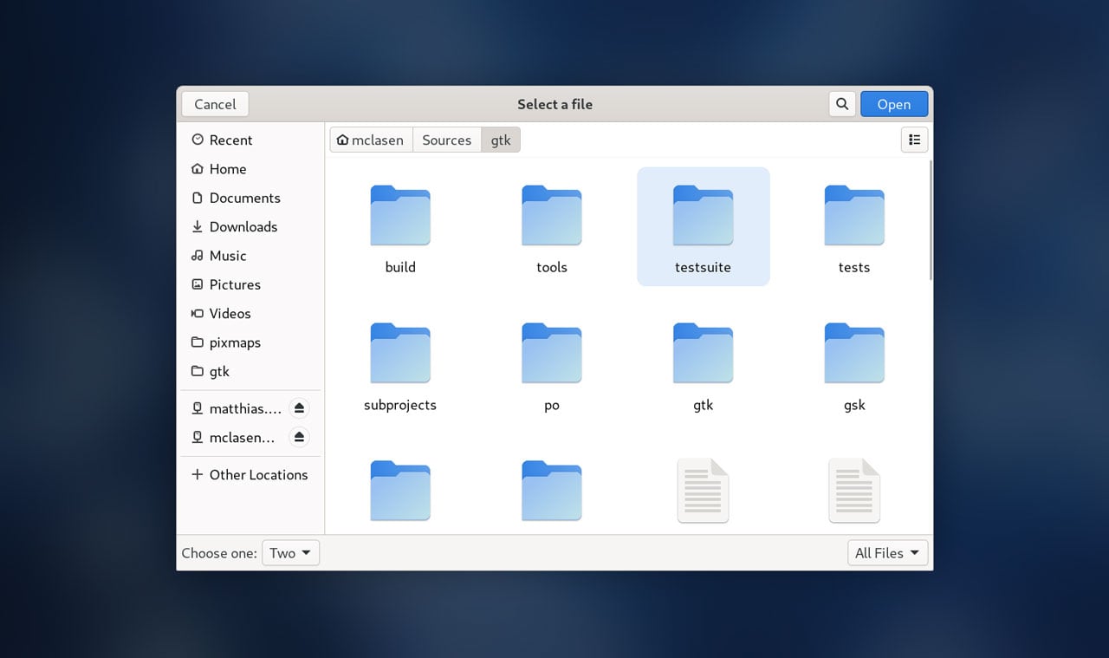Open the subprojects folder
Image resolution: width=1109 pixels, height=658 pixels.
400,365
